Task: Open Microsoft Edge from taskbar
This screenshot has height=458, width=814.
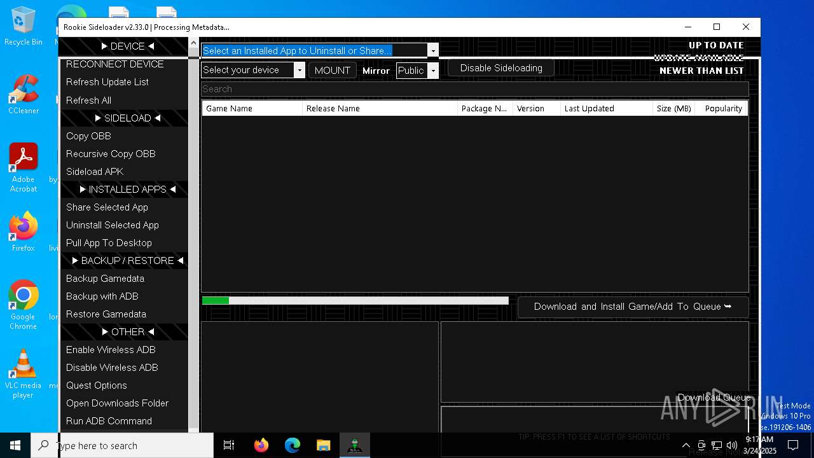Action: click(292, 445)
